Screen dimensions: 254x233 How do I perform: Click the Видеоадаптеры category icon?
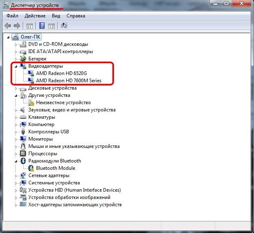point(23,66)
